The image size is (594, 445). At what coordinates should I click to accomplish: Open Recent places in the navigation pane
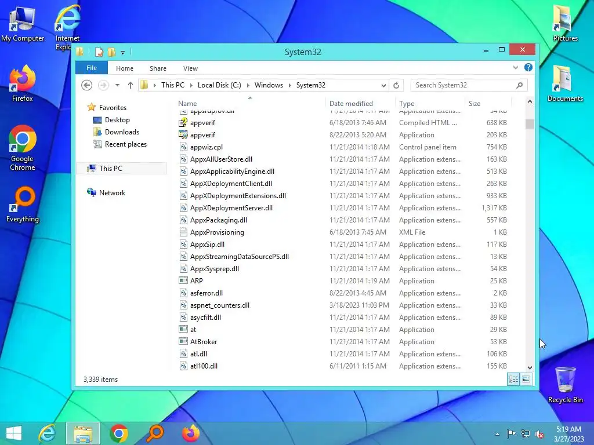(126, 144)
